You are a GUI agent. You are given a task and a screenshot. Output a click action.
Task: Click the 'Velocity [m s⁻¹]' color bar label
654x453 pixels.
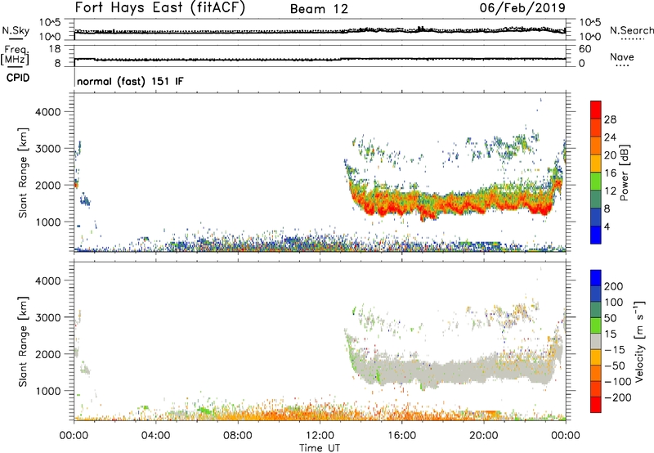click(639, 340)
